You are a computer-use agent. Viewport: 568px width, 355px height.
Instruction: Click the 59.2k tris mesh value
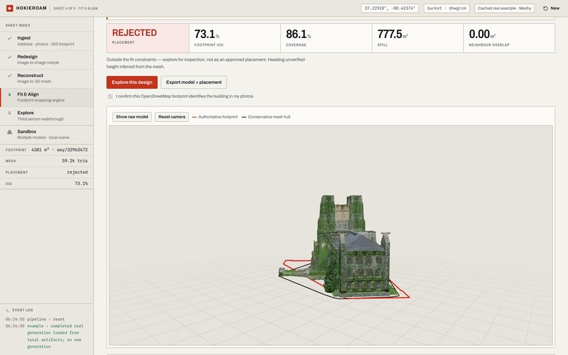(x=75, y=161)
